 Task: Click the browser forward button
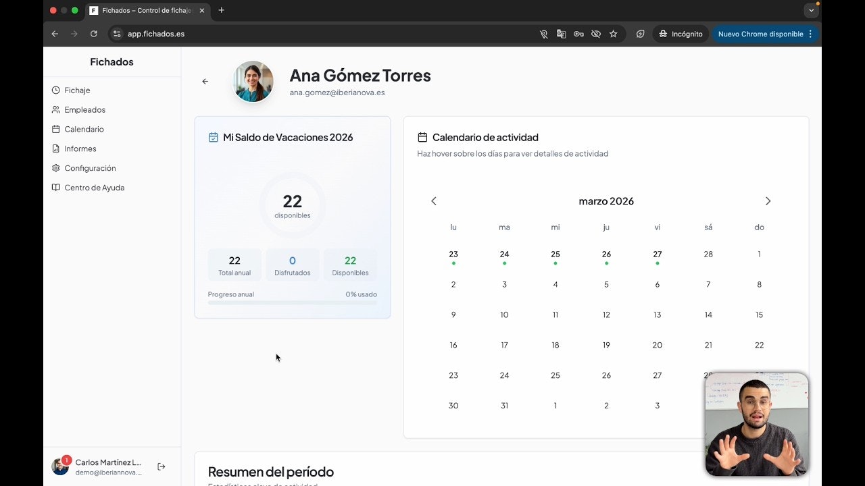click(x=74, y=34)
